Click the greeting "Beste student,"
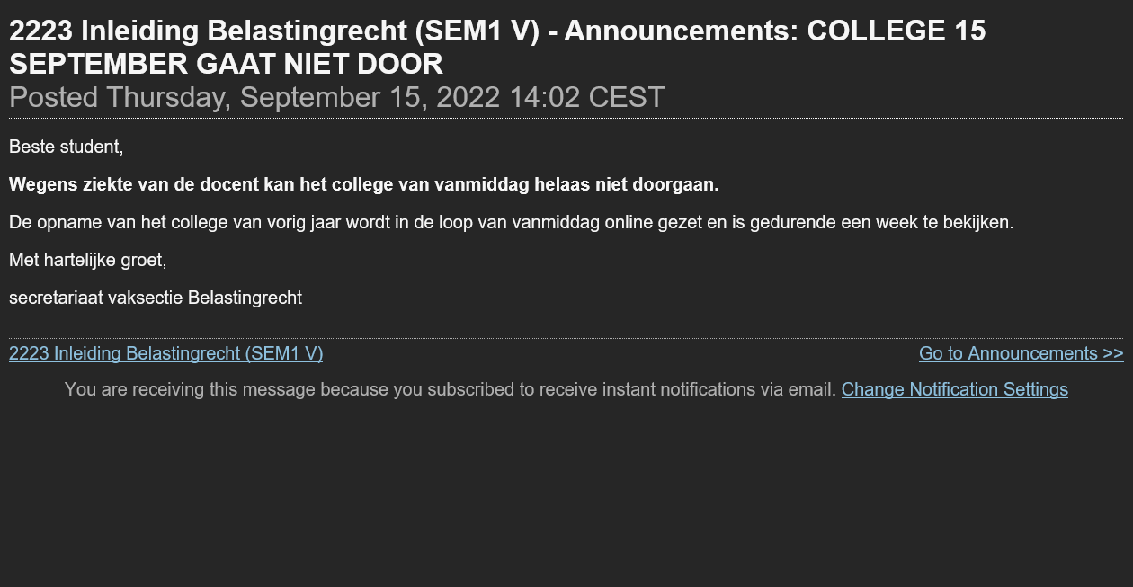This screenshot has width=1133, height=587. [x=66, y=147]
